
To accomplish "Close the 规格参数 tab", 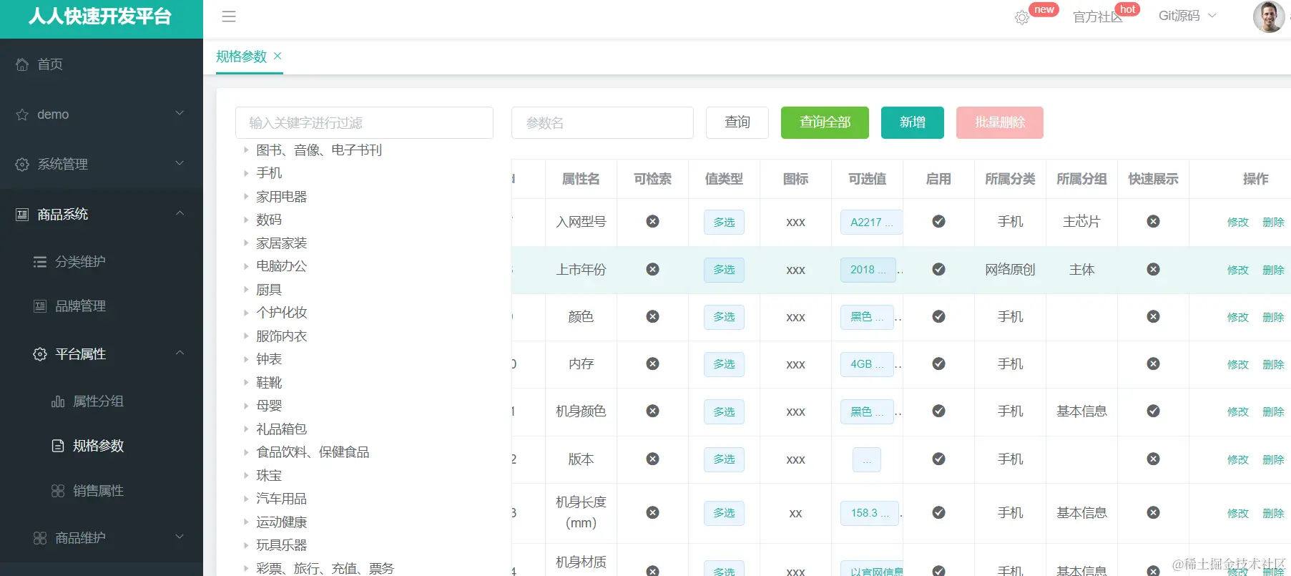I will [278, 56].
